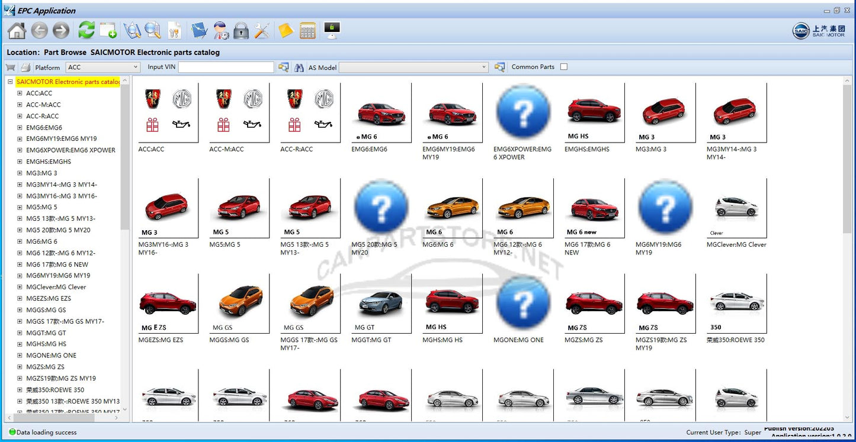
Task: Click the Input VIN text field
Action: point(226,67)
